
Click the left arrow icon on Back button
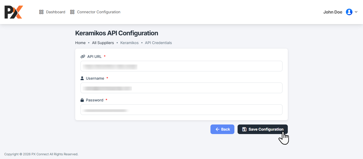(x=217, y=129)
